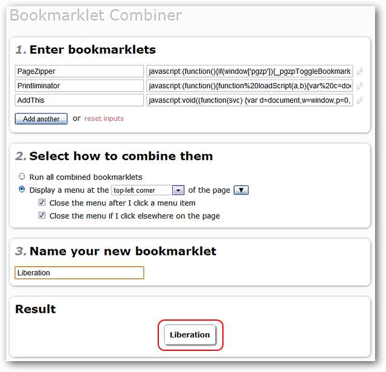Click the 'Liberation' result bookmarklet button

(x=190, y=335)
